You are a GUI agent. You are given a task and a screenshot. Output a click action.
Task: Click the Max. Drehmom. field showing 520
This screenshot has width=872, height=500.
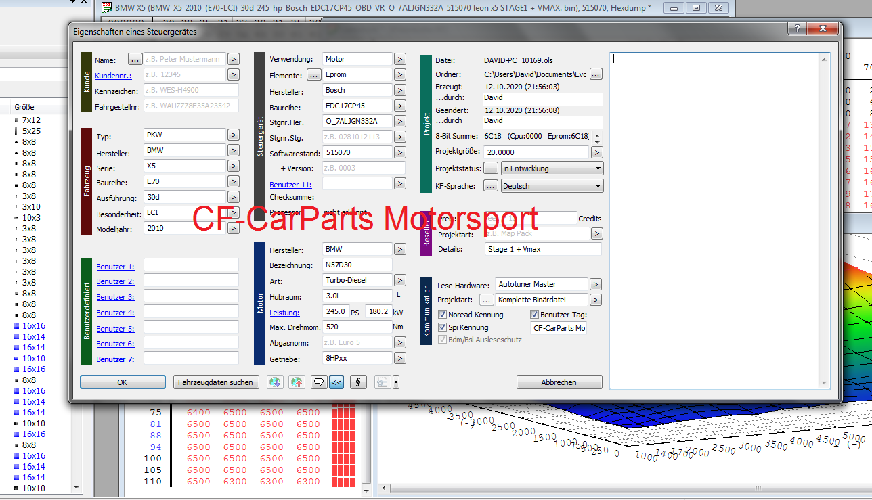coord(357,327)
